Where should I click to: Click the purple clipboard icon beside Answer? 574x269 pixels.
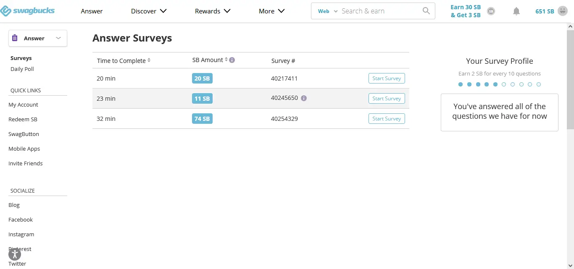pos(16,38)
